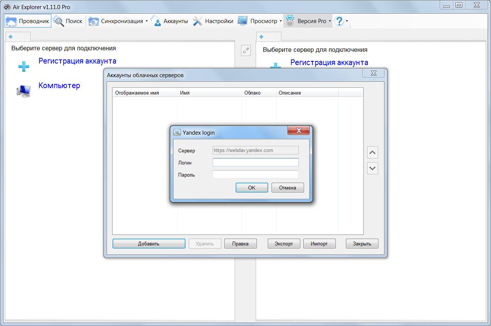Click the Импорт button
The height and width of the screenshot is (326, 491).
(x=319, y=244)
